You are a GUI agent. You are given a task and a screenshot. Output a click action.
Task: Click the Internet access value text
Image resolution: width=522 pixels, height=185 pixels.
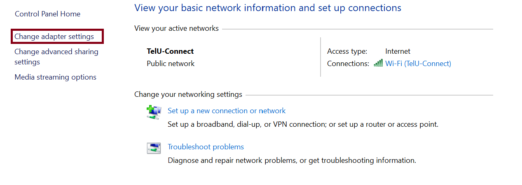[398, 51]
